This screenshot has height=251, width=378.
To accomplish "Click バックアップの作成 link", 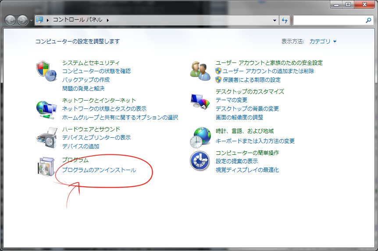I will pos(86,80).
